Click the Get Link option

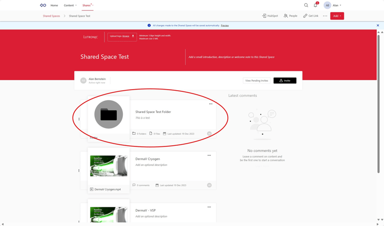(310, 16)
